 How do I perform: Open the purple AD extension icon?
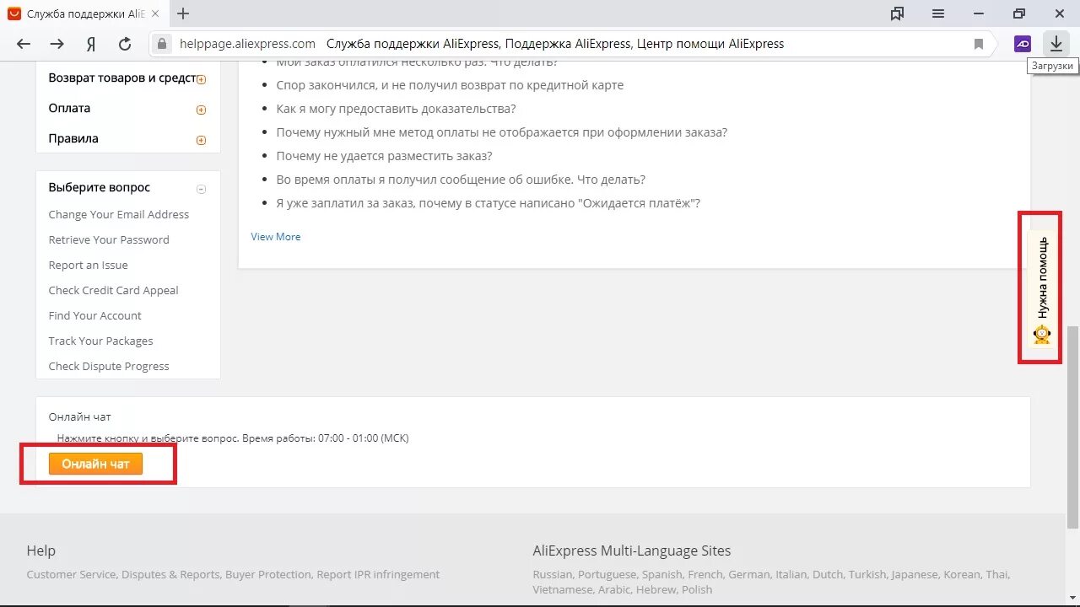point(1023,44)
